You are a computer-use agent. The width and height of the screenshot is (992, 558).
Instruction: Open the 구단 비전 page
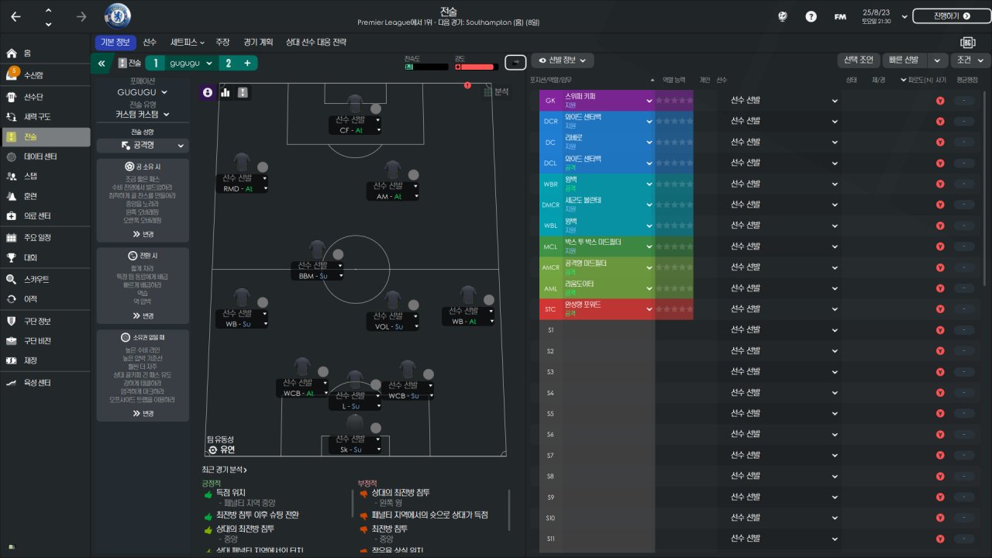tap(45, 341)
